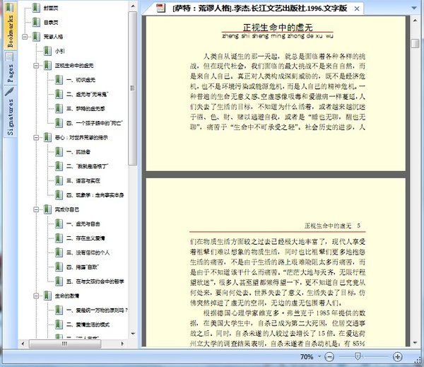Open the 70% zoom level dropdown

coord(317,357)
